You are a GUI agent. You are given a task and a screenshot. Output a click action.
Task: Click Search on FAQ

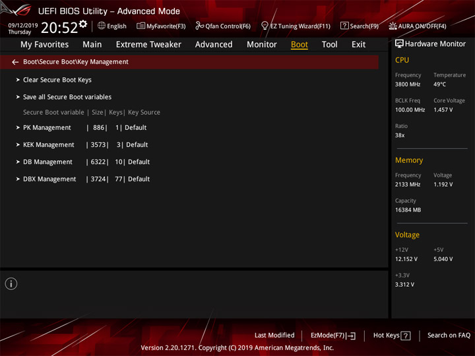coord(449,335)
